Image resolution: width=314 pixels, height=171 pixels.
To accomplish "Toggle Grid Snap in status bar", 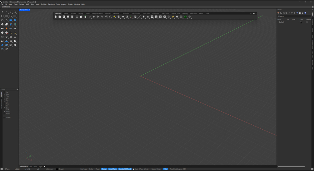I will click(x=83, y=169).
